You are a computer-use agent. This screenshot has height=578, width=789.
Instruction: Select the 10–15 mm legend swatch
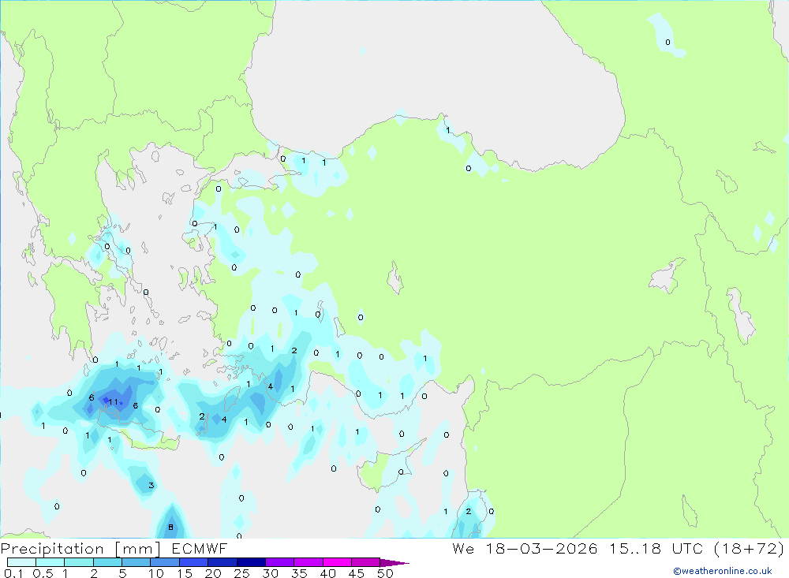coord(165,562)
